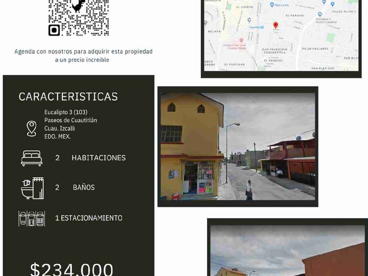368x276 pixels.
Task: Click the Plaza La Via map pin
Action: point(272,5)
